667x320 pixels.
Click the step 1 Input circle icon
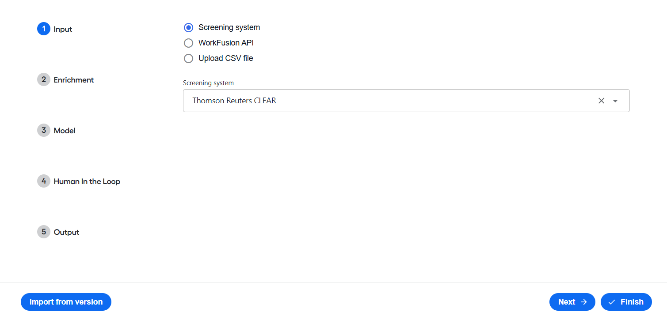44,29
